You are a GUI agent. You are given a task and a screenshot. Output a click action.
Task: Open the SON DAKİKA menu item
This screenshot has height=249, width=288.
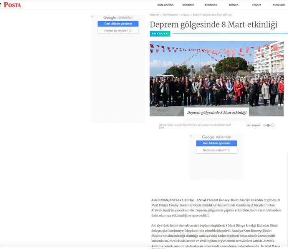click(165, 5)
